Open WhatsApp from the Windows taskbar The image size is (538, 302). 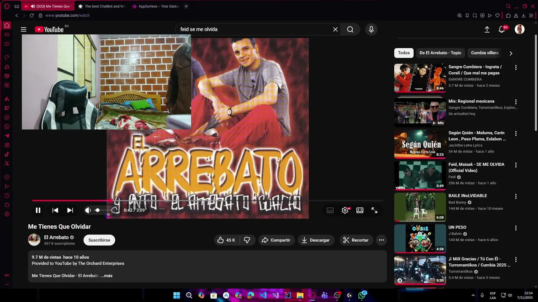point(362,295)
